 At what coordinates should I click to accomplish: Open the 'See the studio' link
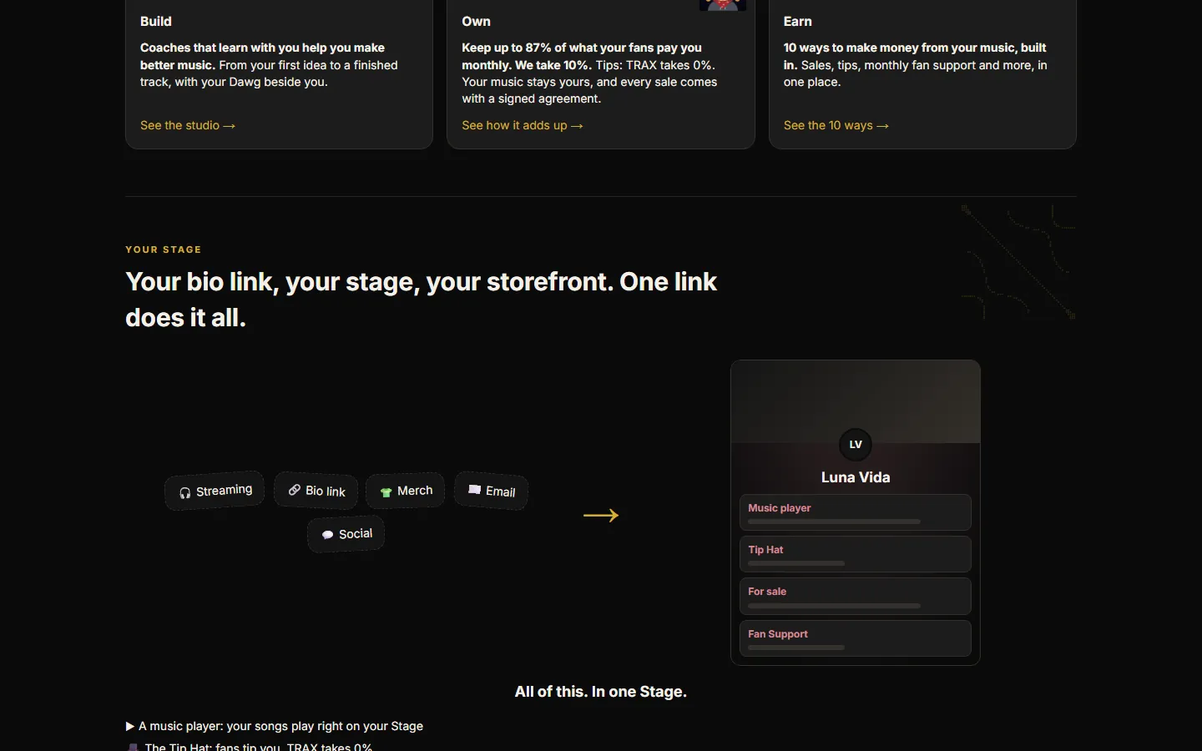click(188, 125)
